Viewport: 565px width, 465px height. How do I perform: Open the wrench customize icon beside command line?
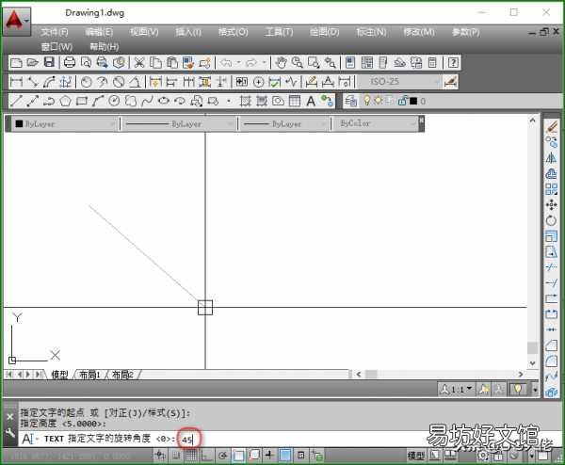[x=10, y=433]
